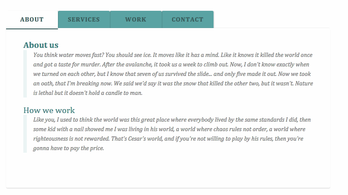This screenshot has width=348, height=195.
Task: Click the empty panel area below the quotes
Action: (168, 170)
